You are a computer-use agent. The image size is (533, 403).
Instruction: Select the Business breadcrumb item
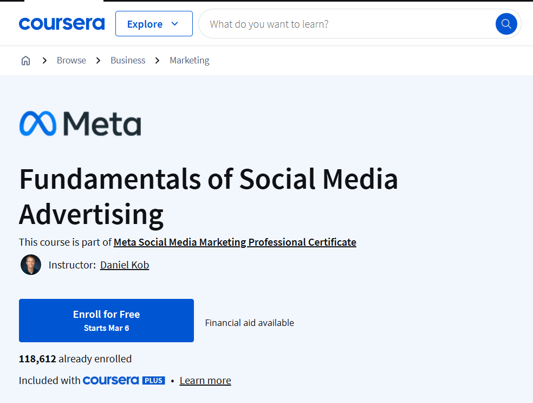tap(127, 60)
